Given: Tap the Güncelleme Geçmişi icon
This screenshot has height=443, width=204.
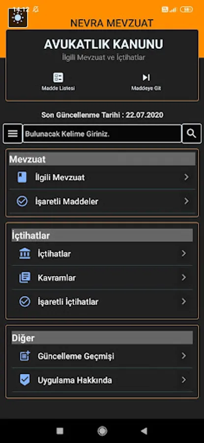Looking at the screenshot, I should click(25, 356).
